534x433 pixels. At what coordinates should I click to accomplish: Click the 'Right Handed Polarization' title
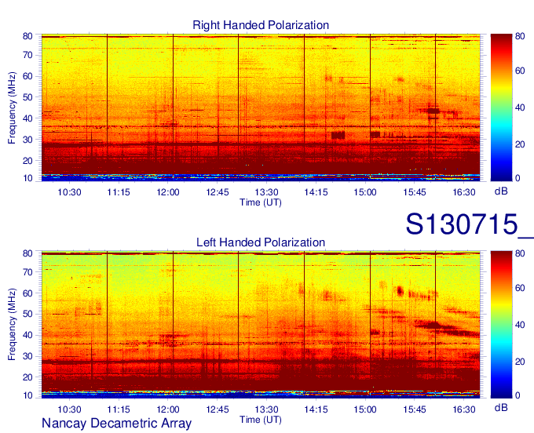click(261, 25)
